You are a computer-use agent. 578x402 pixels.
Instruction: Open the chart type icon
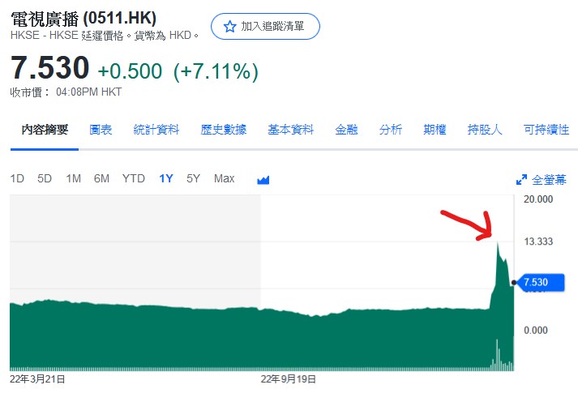coord(263,179)
